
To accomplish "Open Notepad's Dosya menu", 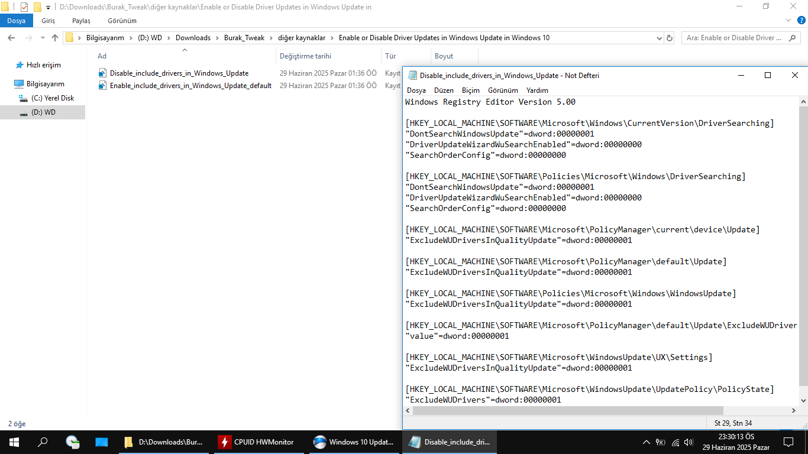I will (416, 90).
